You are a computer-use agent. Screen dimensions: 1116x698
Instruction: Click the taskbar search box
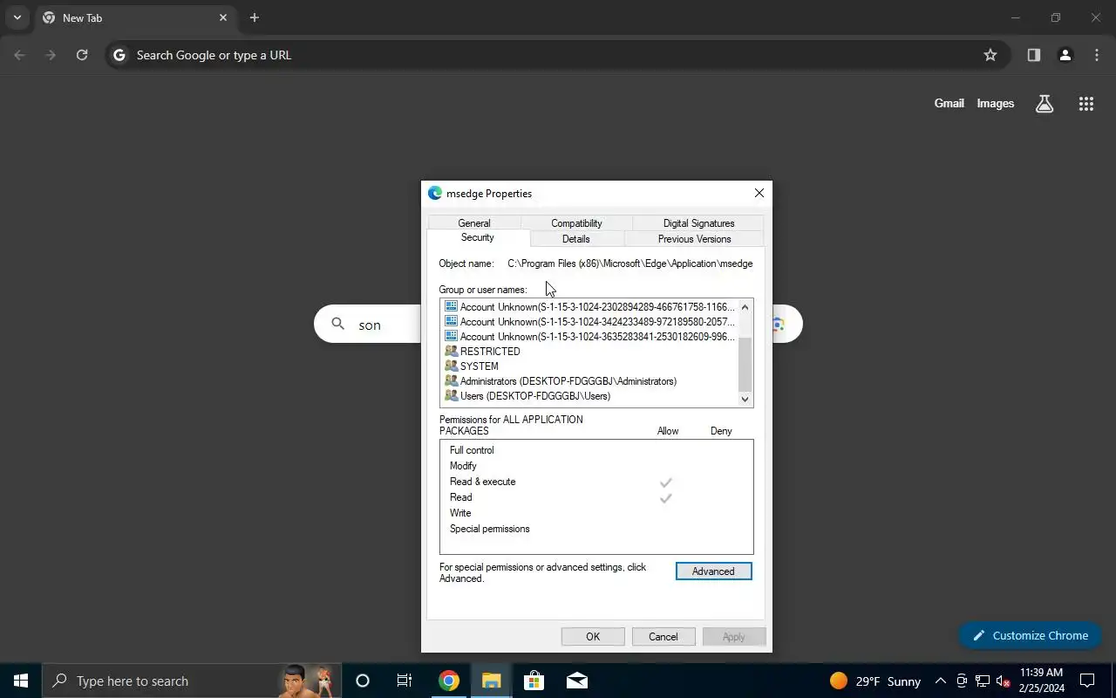click(x=192, y=681)
